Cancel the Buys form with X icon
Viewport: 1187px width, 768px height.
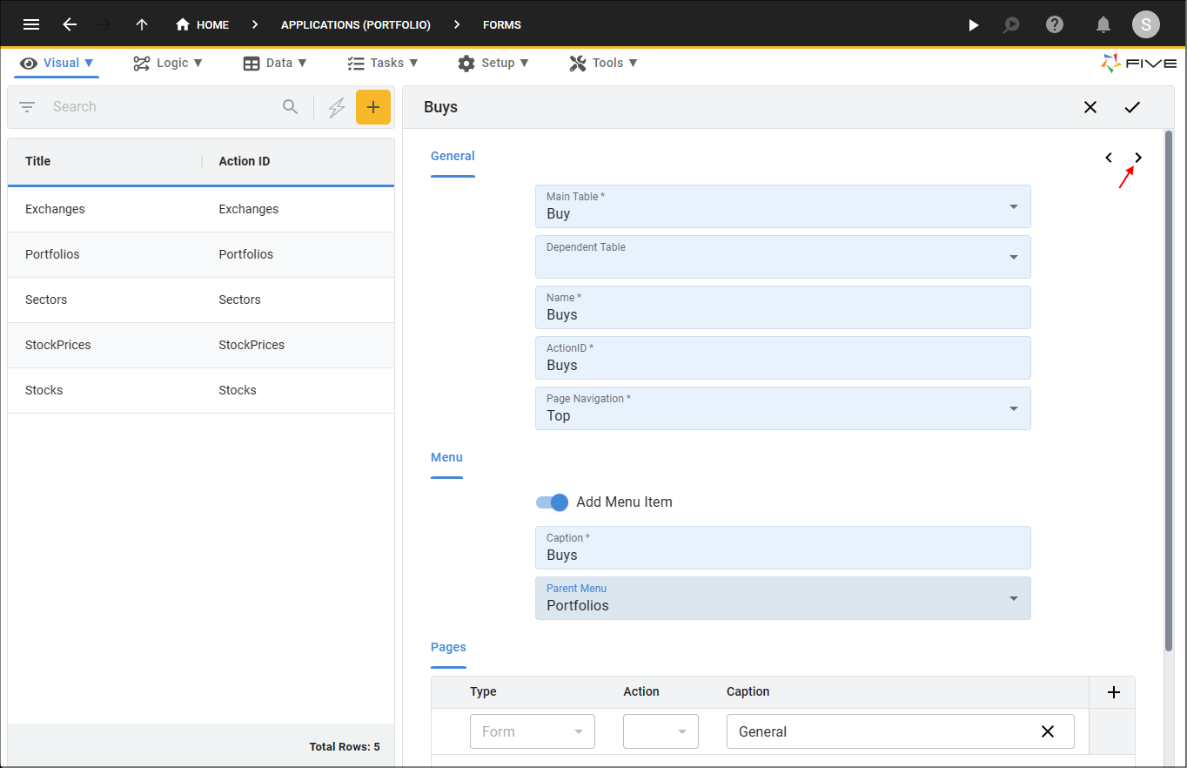click(x=1090, y=107)
